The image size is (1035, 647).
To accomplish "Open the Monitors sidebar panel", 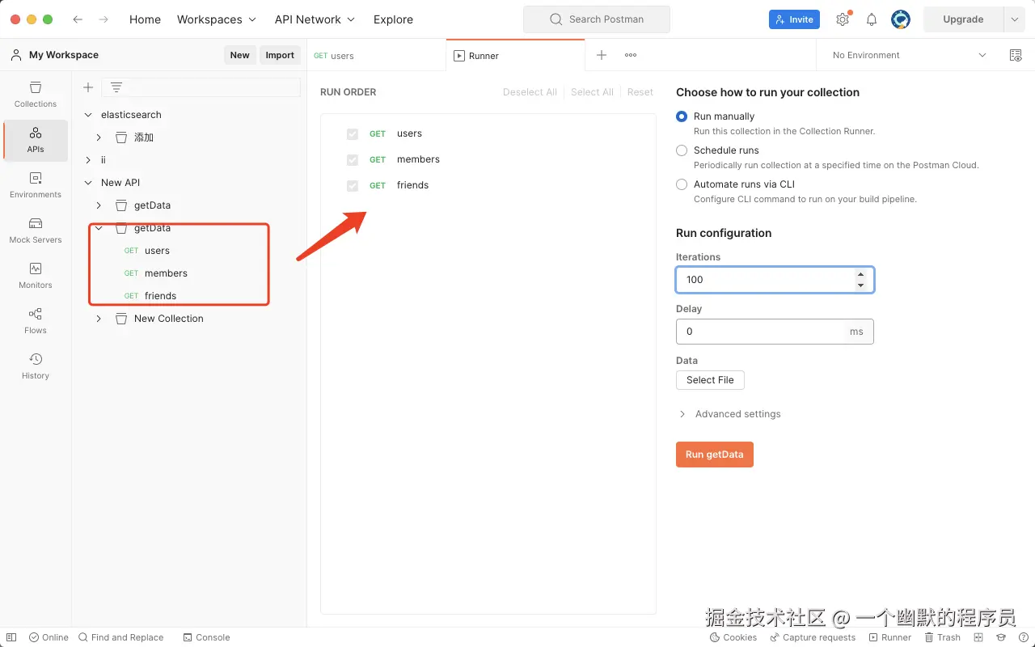I will 36,276.
